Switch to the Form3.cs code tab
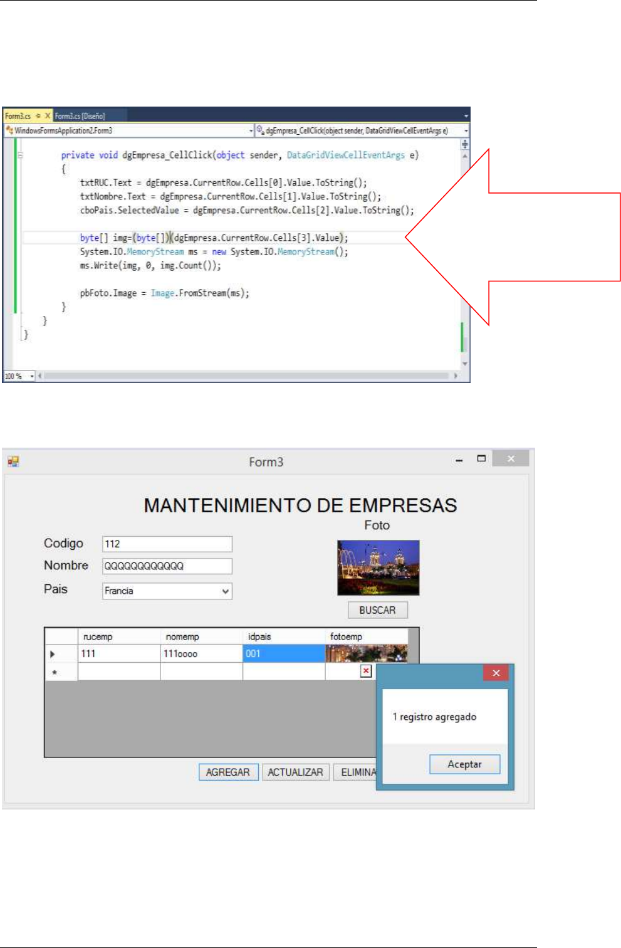 tap(18, 116)
